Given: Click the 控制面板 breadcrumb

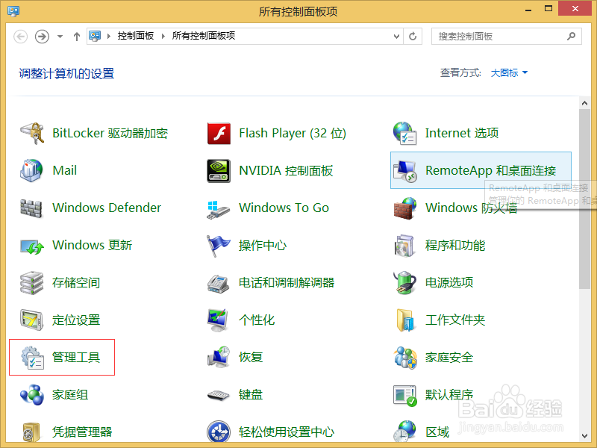Looking at the screenshot, I should coord(136,36).
